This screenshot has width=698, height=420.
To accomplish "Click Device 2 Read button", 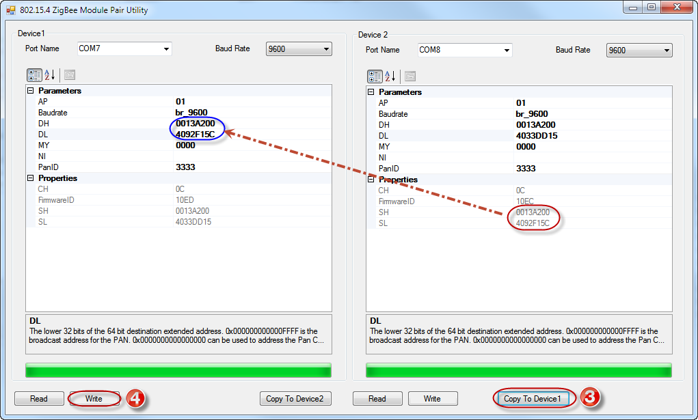I will pyautogui.click(x=377, y=399).
